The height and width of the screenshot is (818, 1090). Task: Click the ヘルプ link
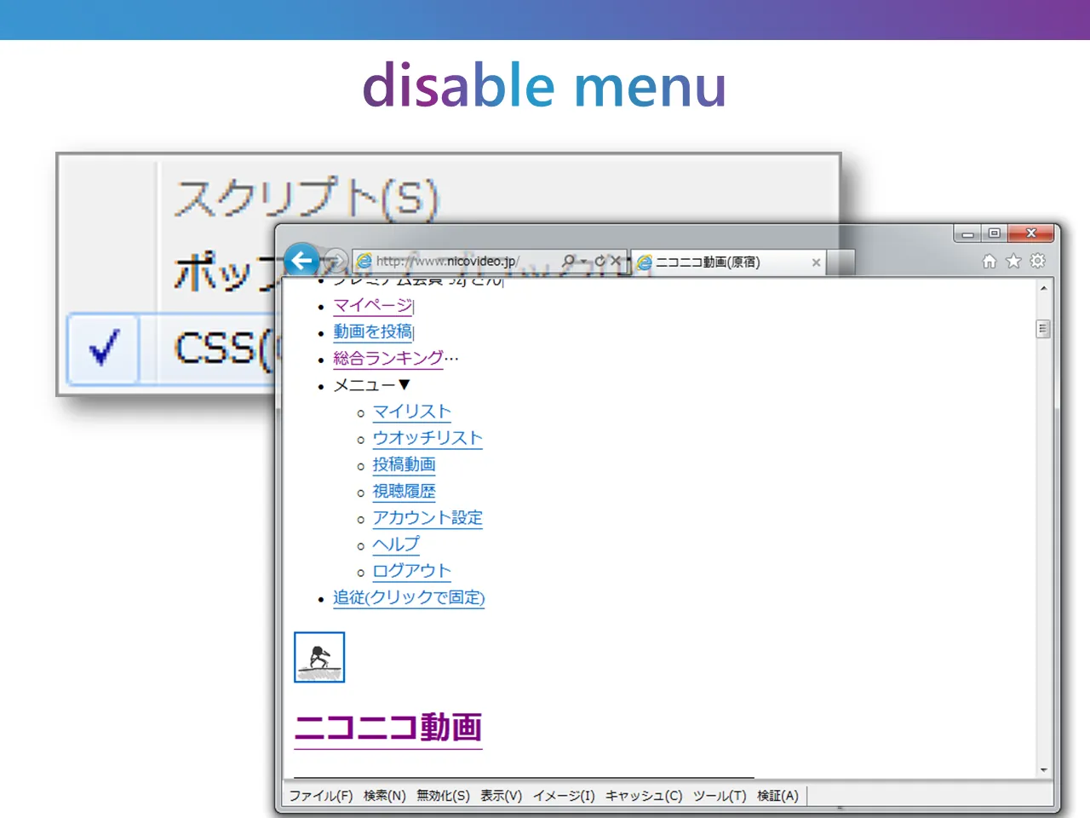(x=396, y=544)
